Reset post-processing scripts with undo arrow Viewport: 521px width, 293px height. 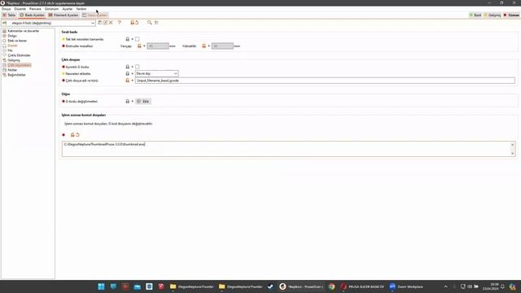click(78, 135)
